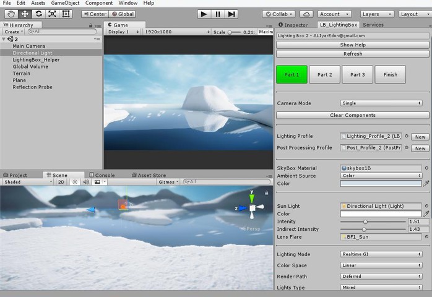This screenshot has height=297, width=432.
Task: Open the GameObject menu
Action: point(65,3)
